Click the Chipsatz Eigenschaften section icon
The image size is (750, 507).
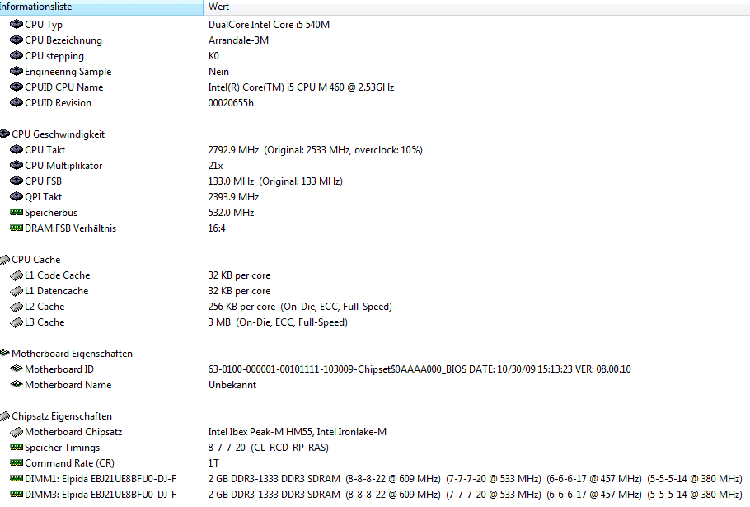pos(5,416)
